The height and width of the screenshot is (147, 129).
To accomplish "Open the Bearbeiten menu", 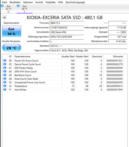I will (x=15, y=2).
